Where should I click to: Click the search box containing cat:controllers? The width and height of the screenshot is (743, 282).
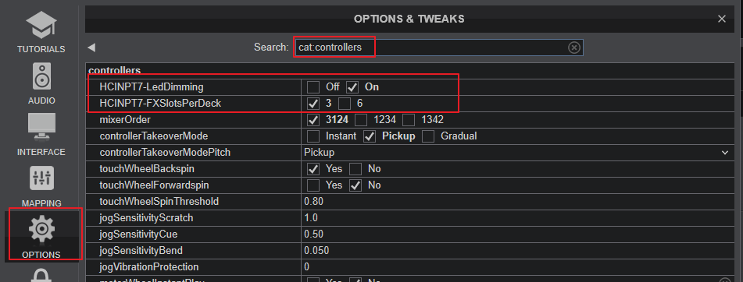click(x=438, y=48)
